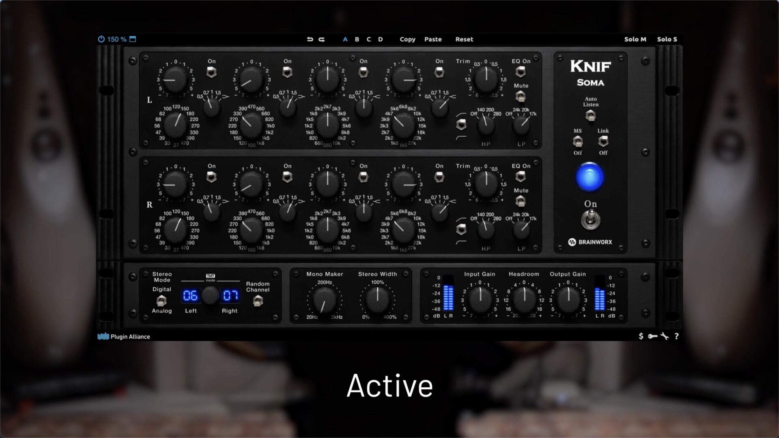
Task: Toggle R channel EQ On switch
Action: [521, 176]
